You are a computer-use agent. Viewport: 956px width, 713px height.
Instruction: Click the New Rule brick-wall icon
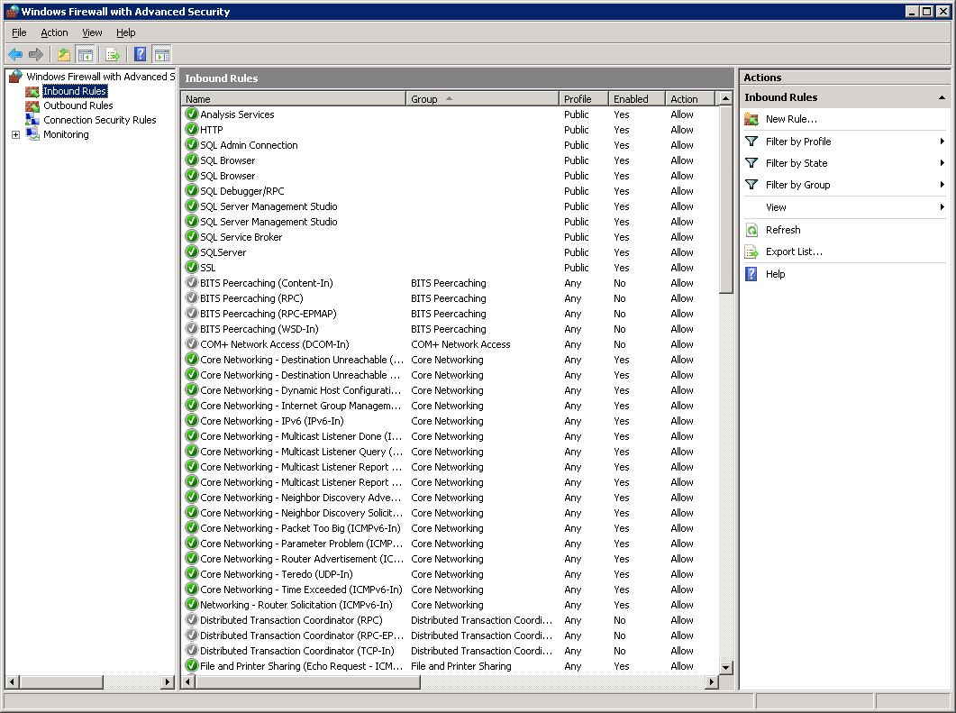point(751,118)
